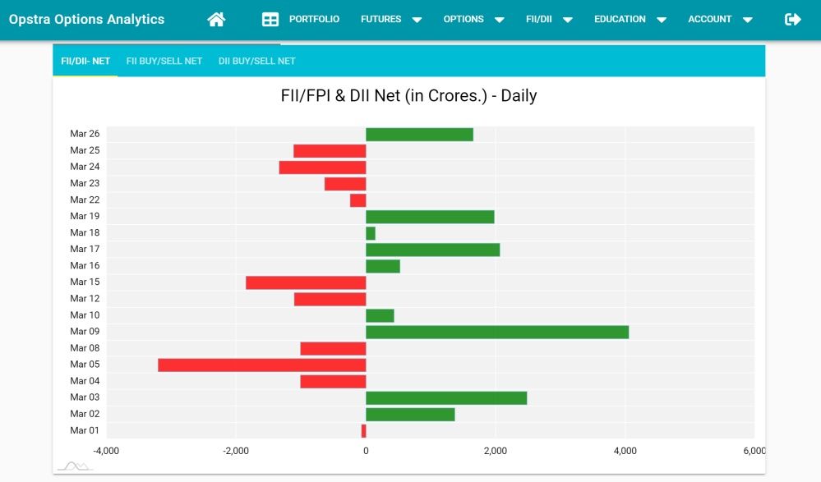Open the Account dropdown arrow

click(746, 20)
